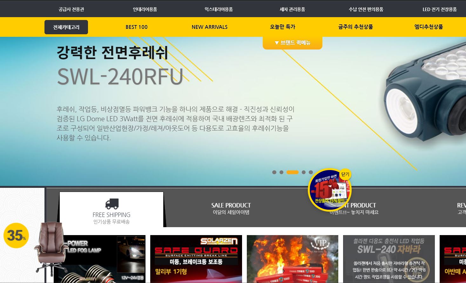The height and width of the screenshot is (283, 466).
Task: Open 오늘만 특가 deals
Action: tap(283, 27)
